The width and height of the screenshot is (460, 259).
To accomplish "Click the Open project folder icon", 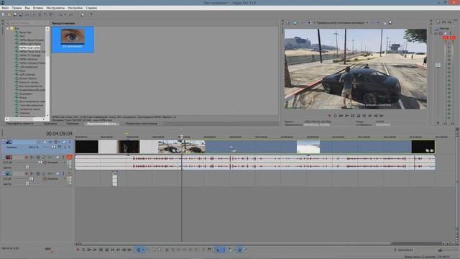I will pos(9,14).
